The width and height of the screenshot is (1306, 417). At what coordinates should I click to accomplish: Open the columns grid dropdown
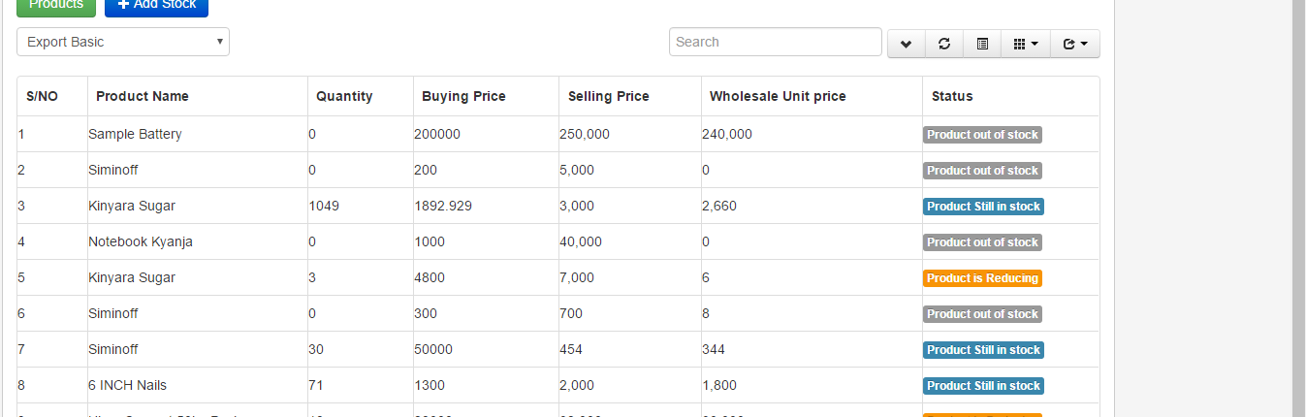(x=1025, y=44)
